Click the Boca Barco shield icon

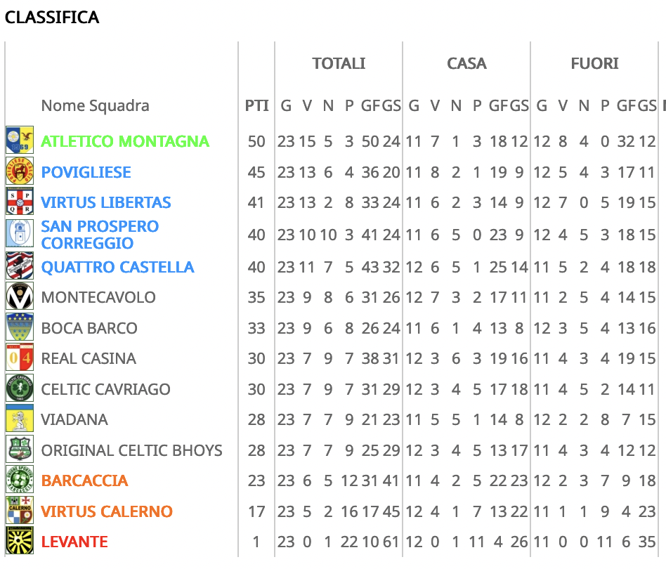click(x=20, y=327)
